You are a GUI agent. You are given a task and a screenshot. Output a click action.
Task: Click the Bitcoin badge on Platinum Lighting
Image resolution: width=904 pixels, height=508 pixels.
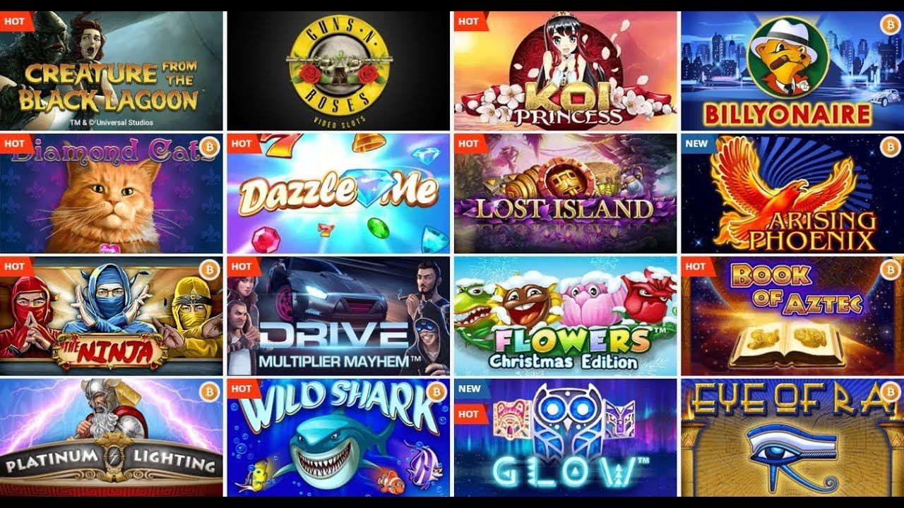pos(209,392)
